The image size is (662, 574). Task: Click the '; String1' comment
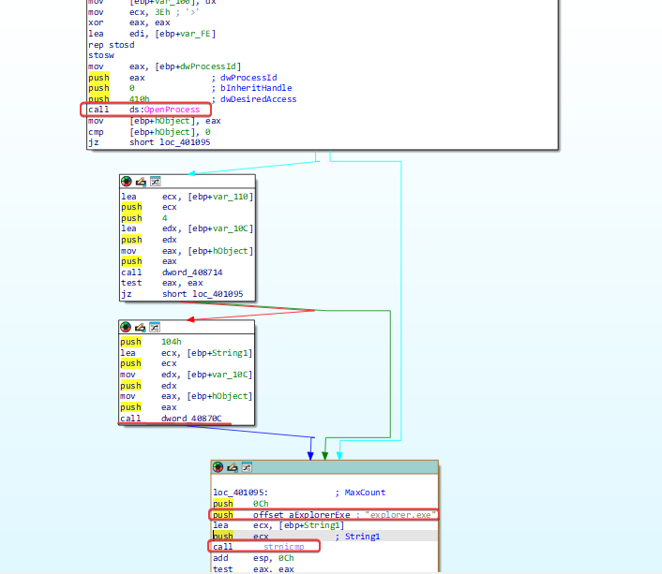click(357, 537)
